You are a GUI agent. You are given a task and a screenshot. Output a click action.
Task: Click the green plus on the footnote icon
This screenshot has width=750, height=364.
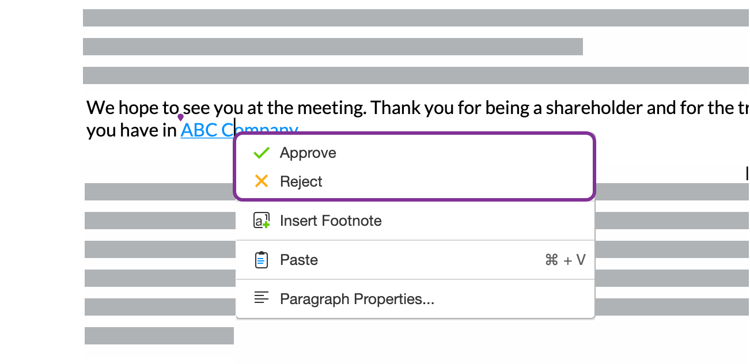coord(266,225)
